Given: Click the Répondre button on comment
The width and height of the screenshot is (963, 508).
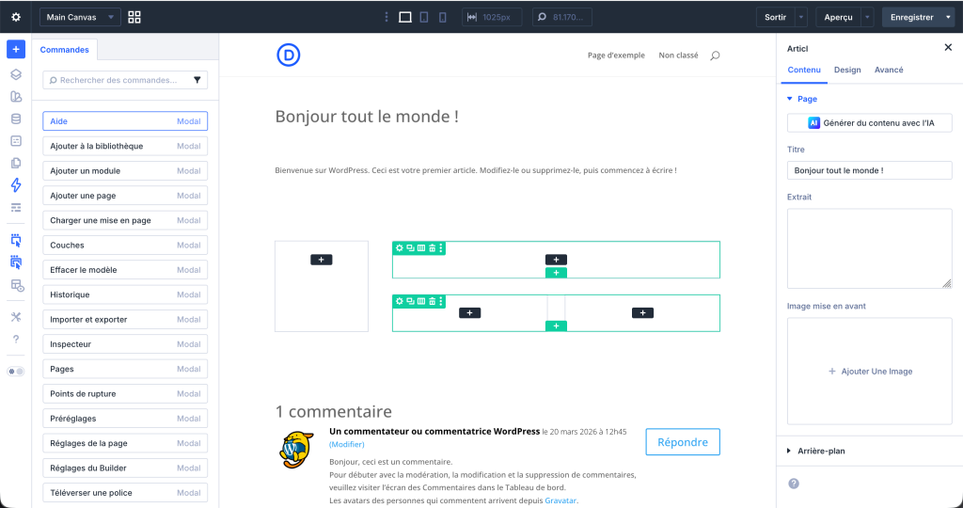Looking at the screenshot, I should 683,442.
